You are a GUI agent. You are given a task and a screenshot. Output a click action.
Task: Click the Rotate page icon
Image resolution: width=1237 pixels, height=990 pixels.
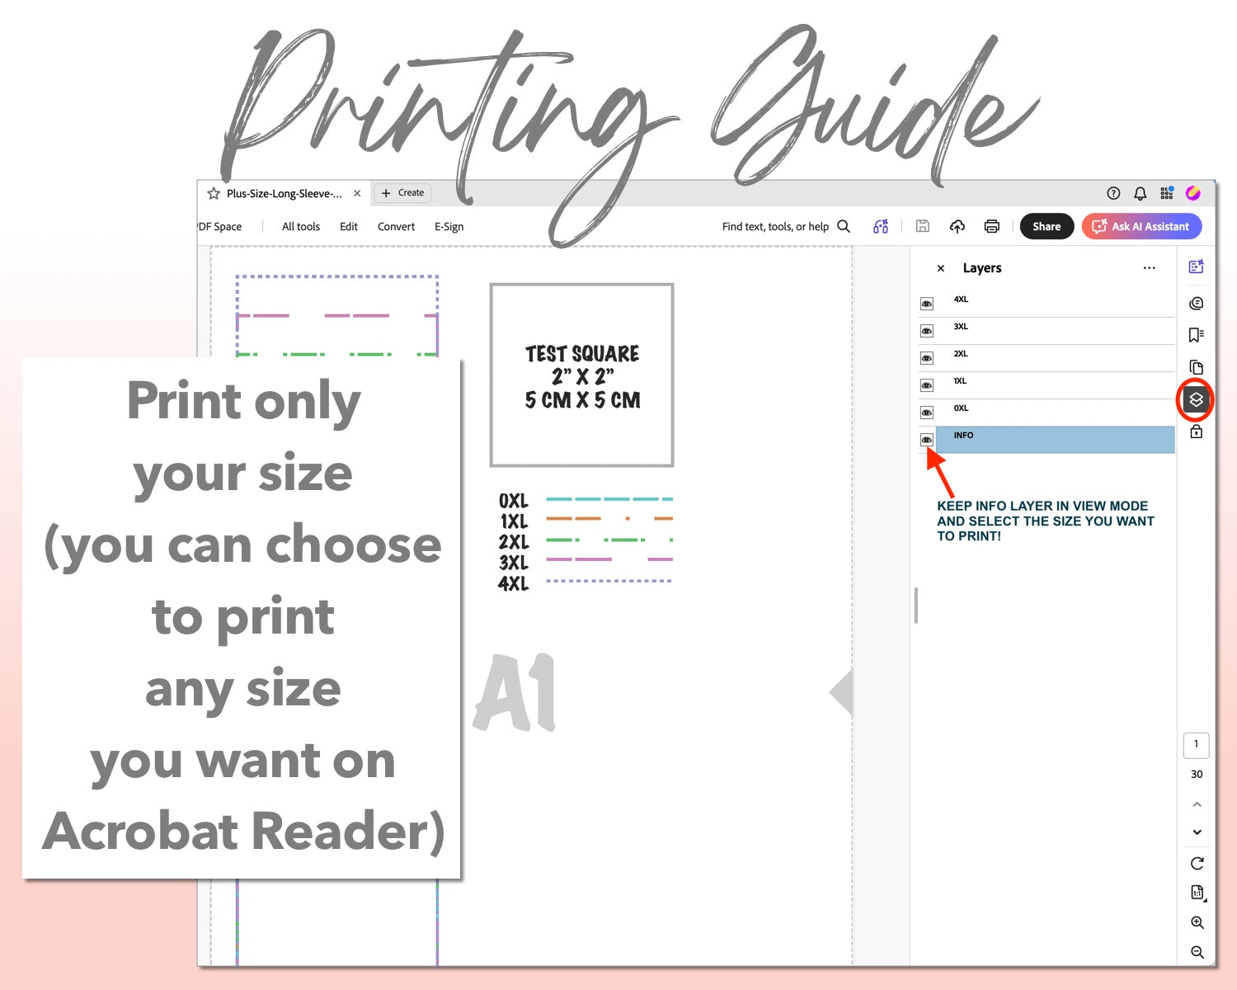(1197, 863)
